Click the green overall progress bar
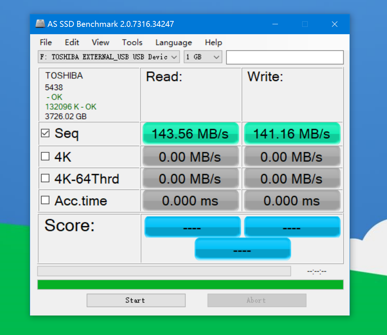Image resolution: width=387 pixels, height=335 pixels. point(190,285)
